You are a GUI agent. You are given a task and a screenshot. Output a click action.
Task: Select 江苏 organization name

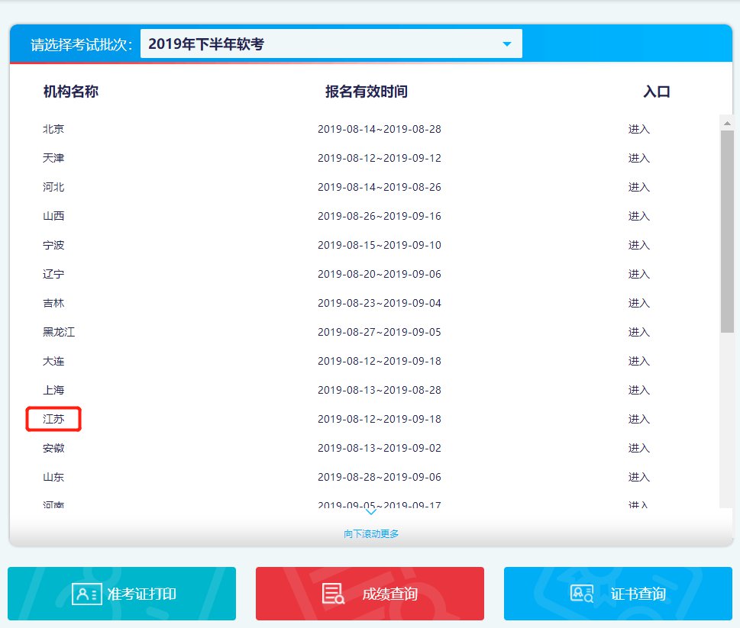[53, 419]
